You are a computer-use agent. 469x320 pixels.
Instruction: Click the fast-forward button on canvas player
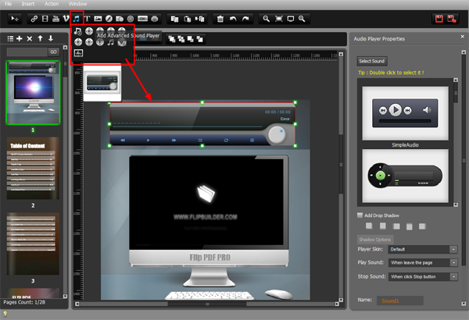(174, 140)
